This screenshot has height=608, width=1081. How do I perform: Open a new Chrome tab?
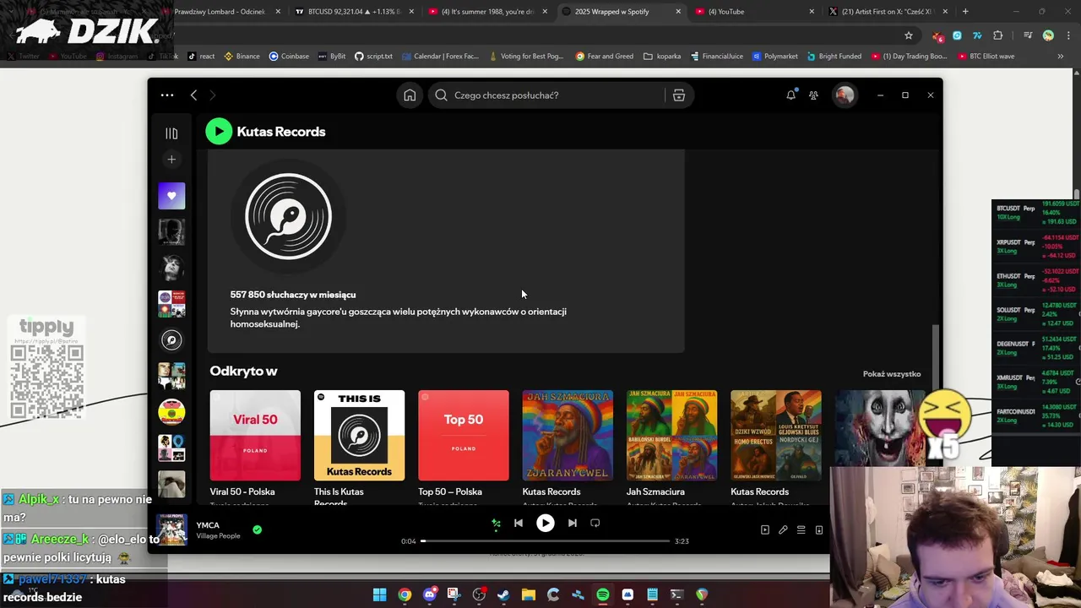(965, 12)
